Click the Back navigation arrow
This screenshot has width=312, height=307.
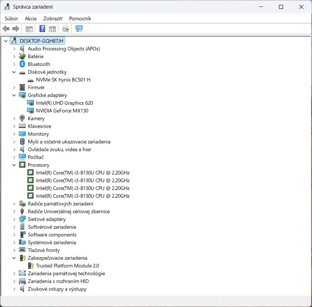coord(6,29)
